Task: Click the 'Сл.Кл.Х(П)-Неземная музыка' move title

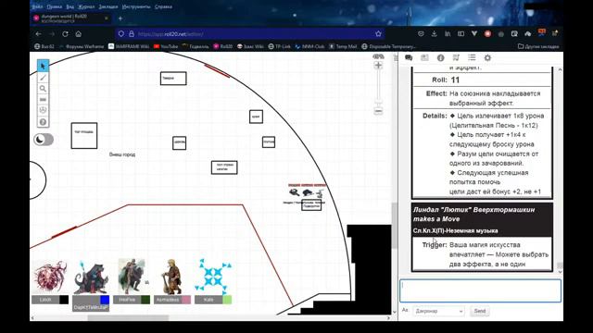Action: pyautogui.click(x=455, y=230)
